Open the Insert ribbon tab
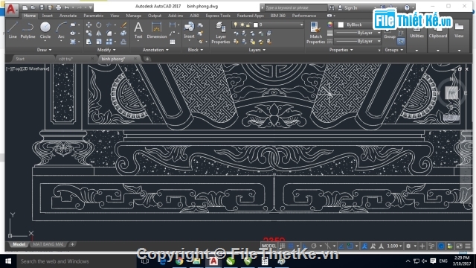This screenshot has height=268, width=476. [47, 16]
